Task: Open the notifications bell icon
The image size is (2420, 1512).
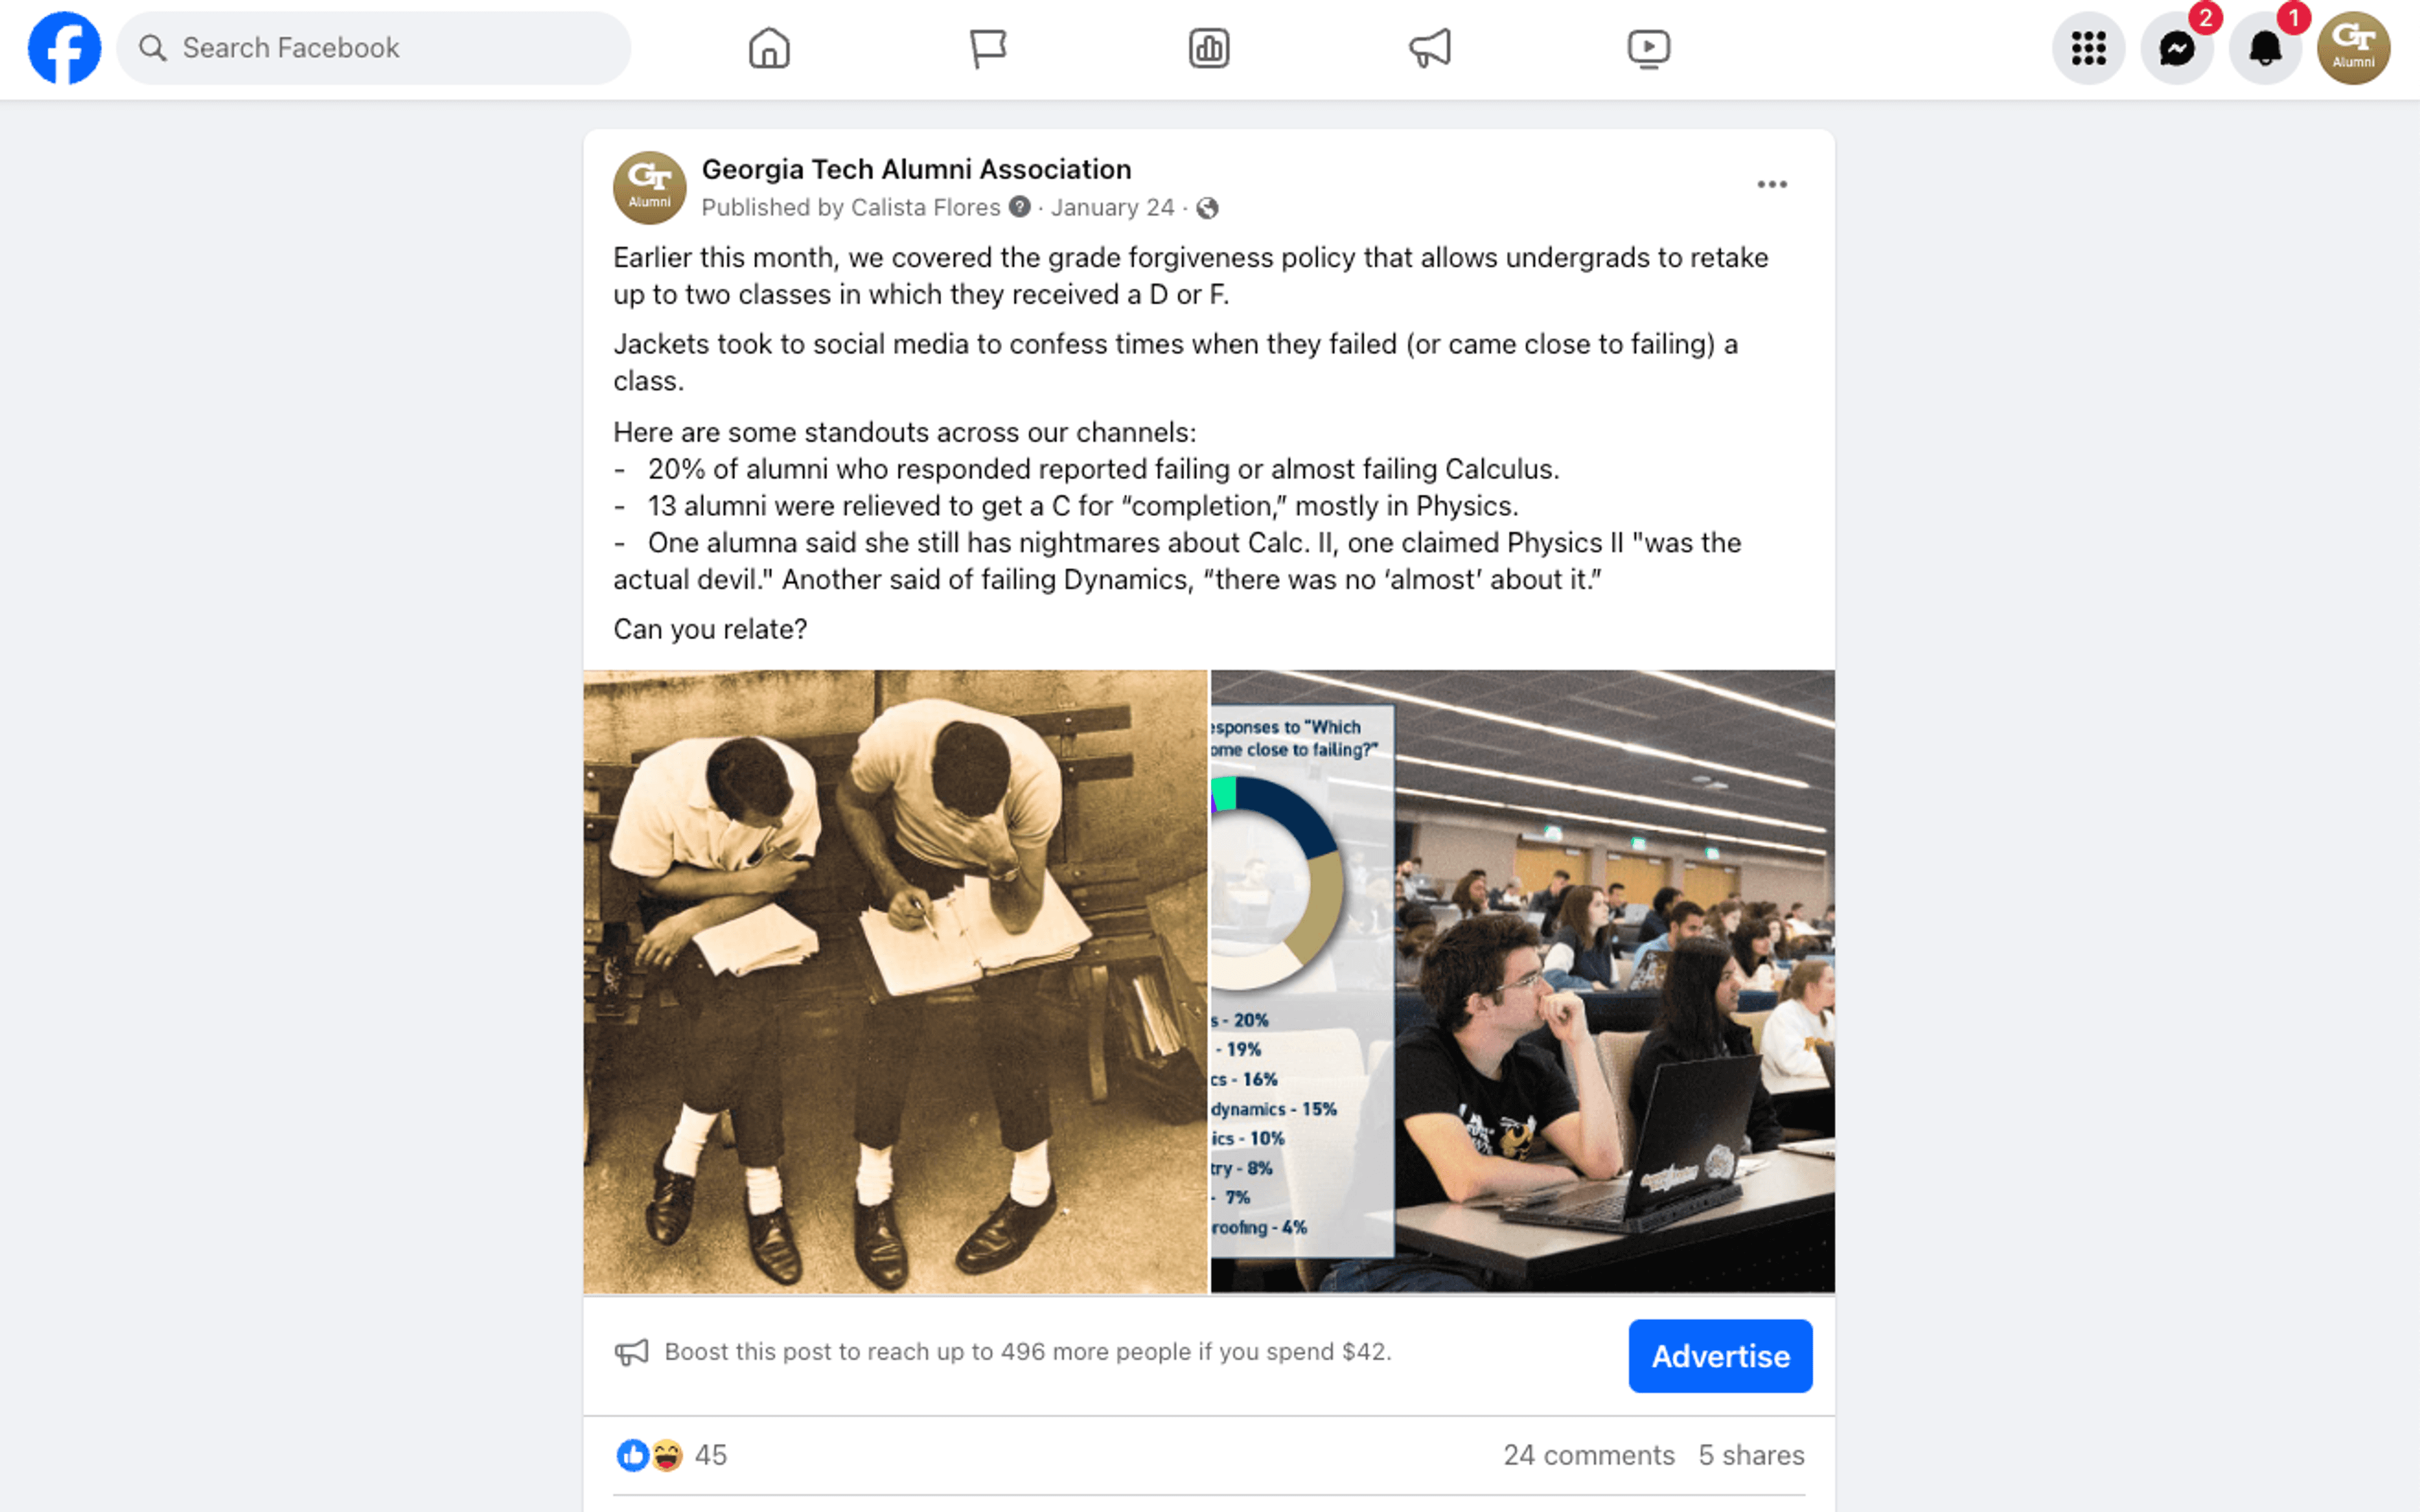Action: click(2265, 48)
